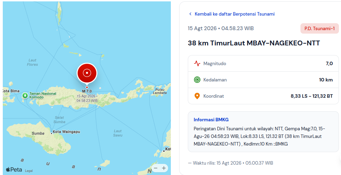Click the coordinates value 8,33 LS - 121,32 BT
Screen dimensions: 341x175
(x=312, y=96)
